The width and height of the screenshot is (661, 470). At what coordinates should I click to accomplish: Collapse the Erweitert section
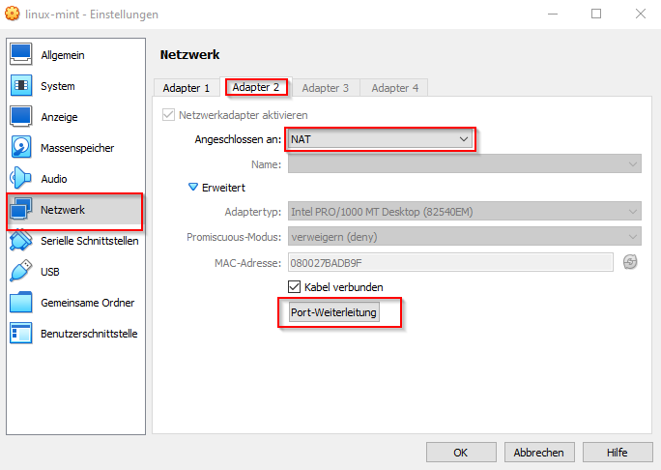point(193,187)
